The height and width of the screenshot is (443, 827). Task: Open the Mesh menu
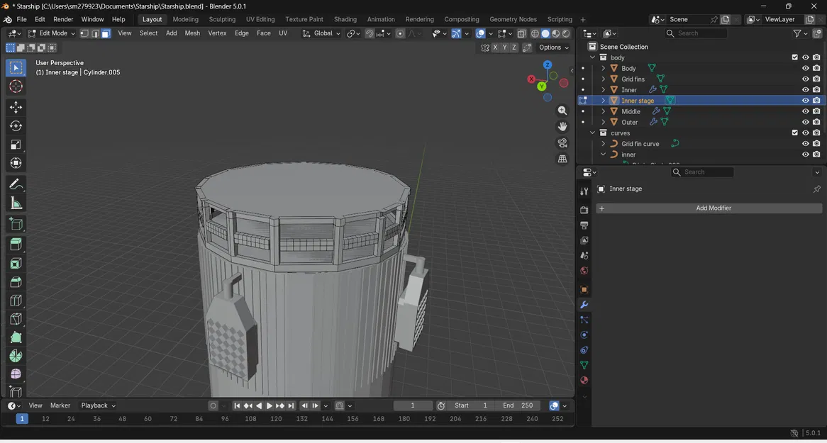coord(192,33)
